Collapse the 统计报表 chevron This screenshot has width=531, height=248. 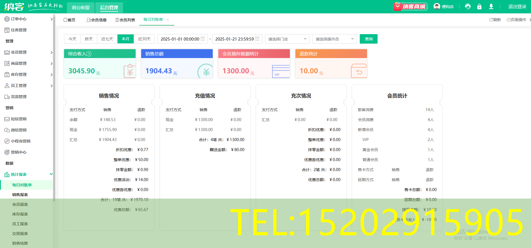[51, 174]
